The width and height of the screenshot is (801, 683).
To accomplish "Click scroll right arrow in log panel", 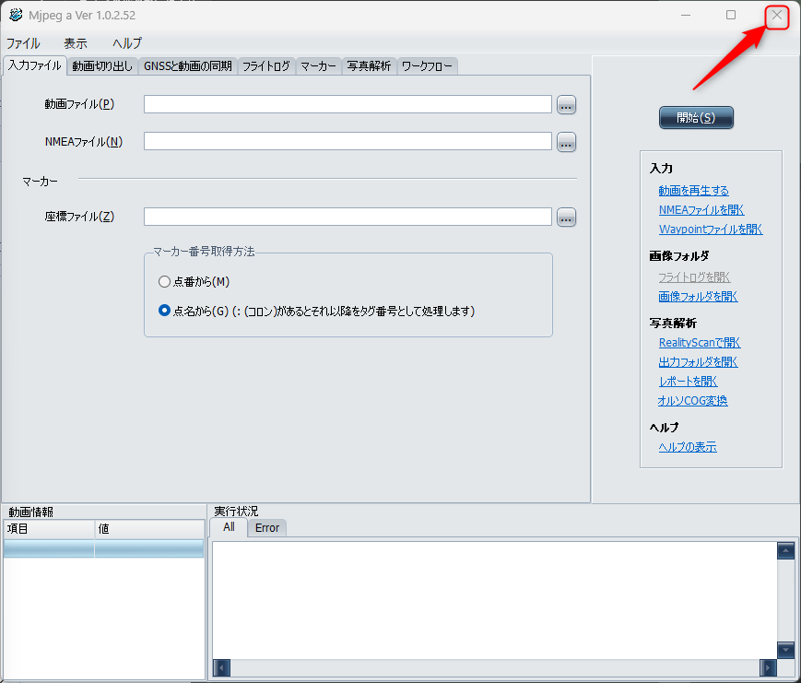I will tap(768, 667).
